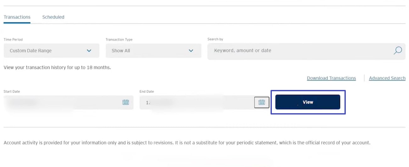Focus the Keyword, amount or date field
Image resolution: width=409 pixels, height=167 pixels.
point(299,50)
